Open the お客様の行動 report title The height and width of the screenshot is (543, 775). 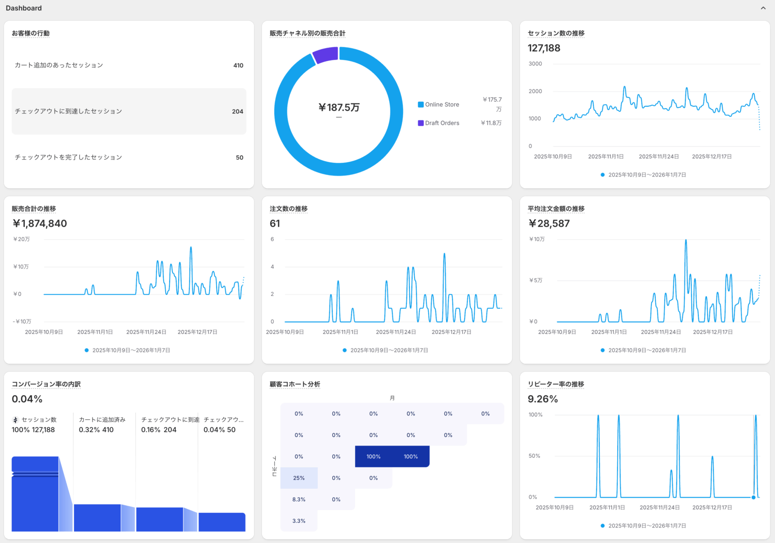coord(31,33)
